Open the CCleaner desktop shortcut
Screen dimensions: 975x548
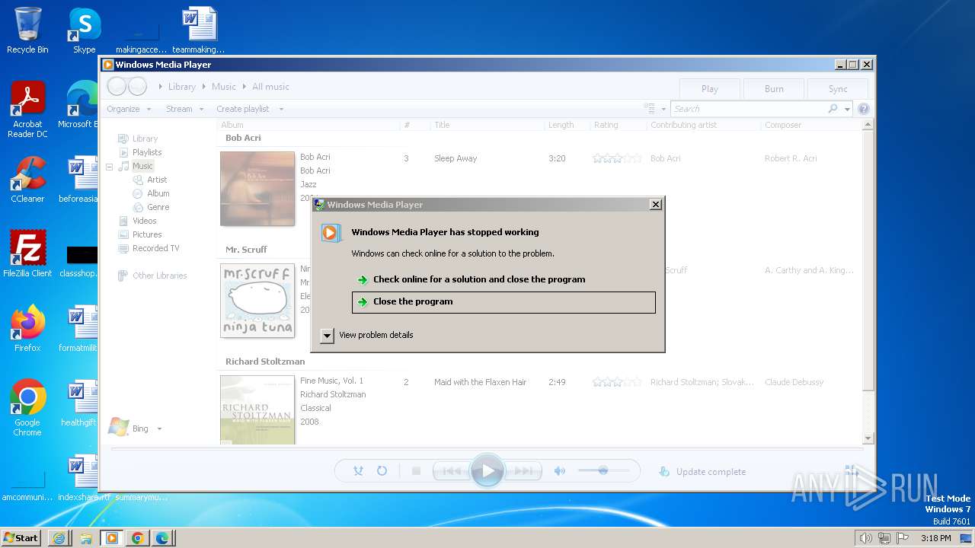coord(27,180)
